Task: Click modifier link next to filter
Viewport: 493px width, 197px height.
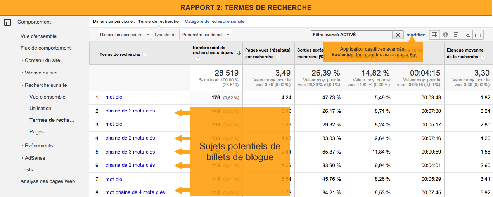Action: coord(415,35)
